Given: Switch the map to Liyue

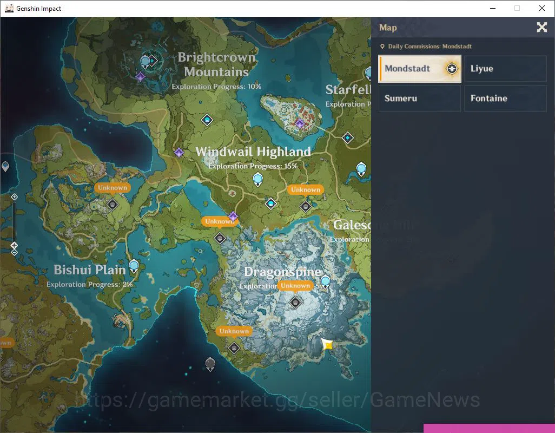Looking at the screenshot, I should click(505, 69).
